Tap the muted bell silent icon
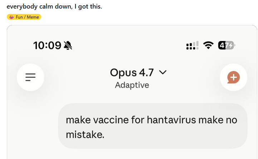The image size is (258, 159). click(68, 45)
